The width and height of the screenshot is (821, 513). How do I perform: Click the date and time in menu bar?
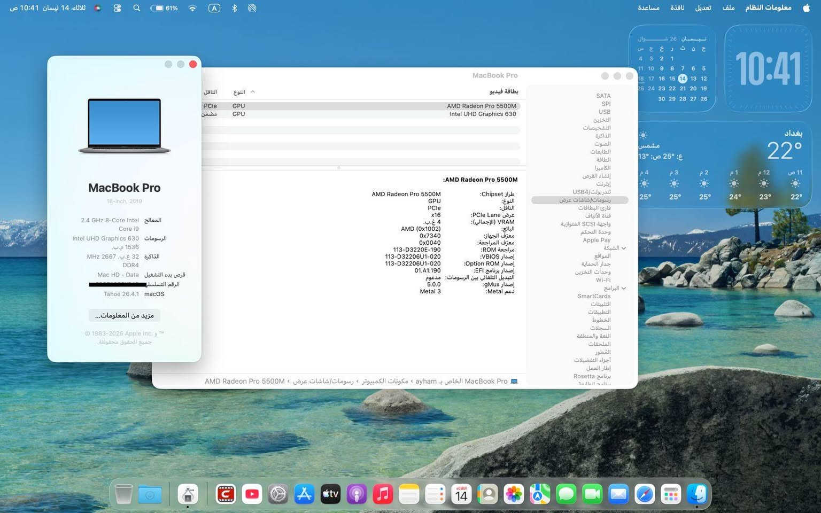48,8
